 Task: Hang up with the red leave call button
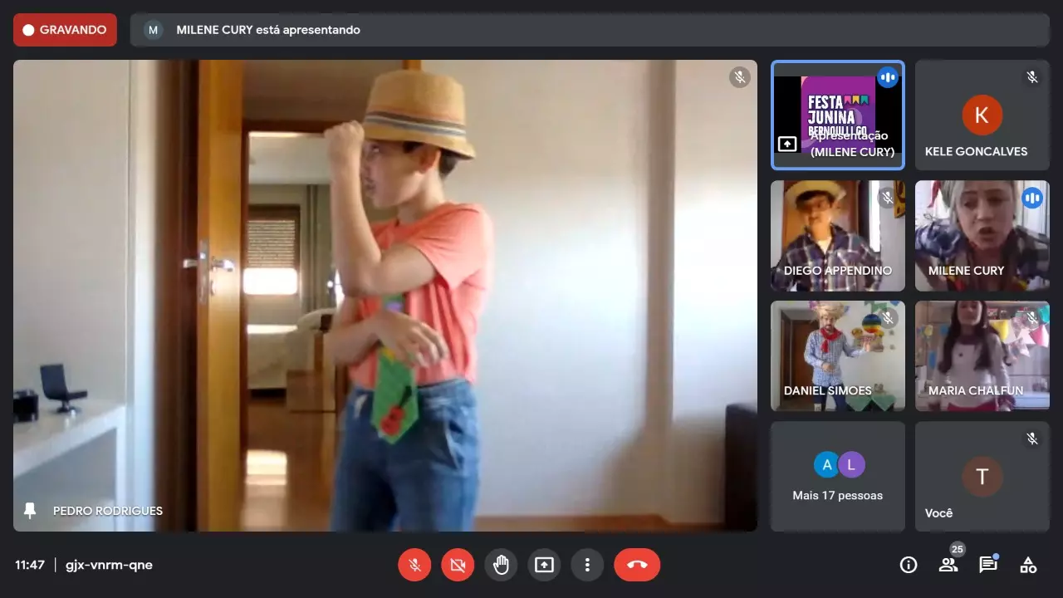coord(637,565)
